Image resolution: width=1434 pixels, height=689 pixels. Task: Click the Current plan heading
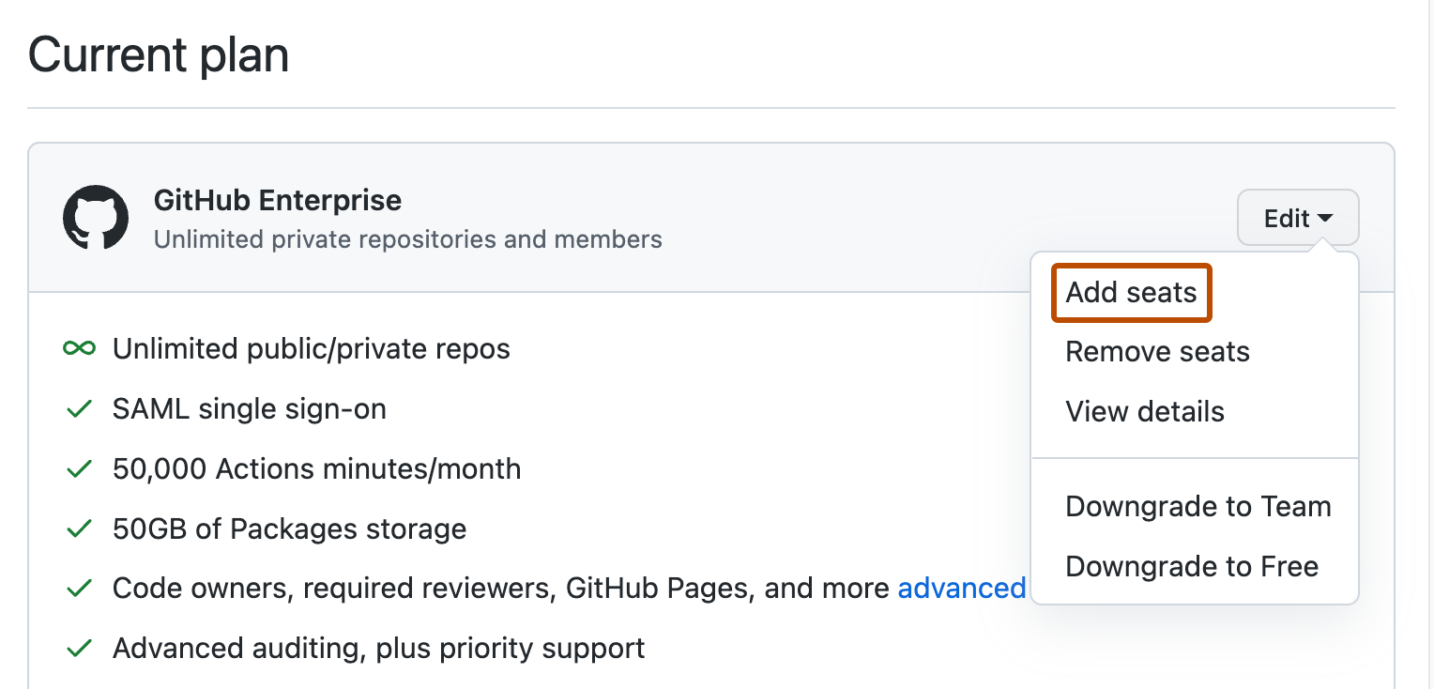(x=159, y=55)
